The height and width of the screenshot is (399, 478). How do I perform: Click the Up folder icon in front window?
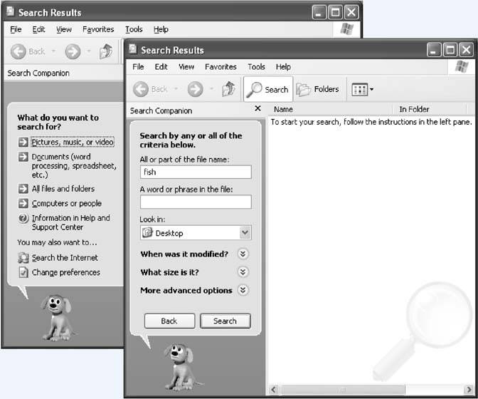tap(228, 90)
